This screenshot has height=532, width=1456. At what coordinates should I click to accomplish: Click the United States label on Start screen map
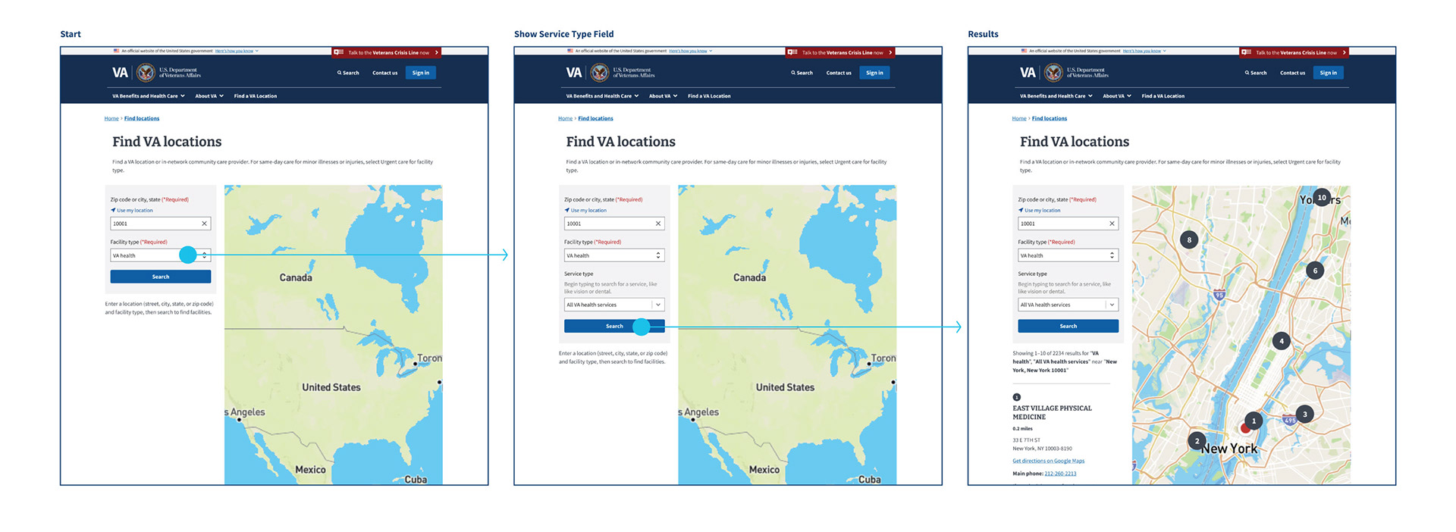(x=331, y=387)
